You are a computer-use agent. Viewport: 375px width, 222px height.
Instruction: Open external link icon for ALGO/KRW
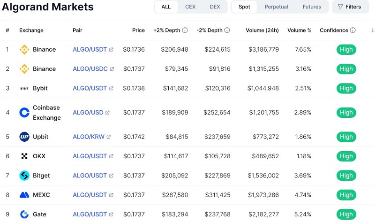point(109,137)
